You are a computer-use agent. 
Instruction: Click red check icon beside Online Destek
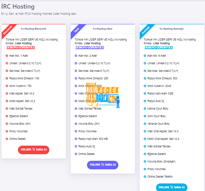pyautogui.click(x=7, y=139)
